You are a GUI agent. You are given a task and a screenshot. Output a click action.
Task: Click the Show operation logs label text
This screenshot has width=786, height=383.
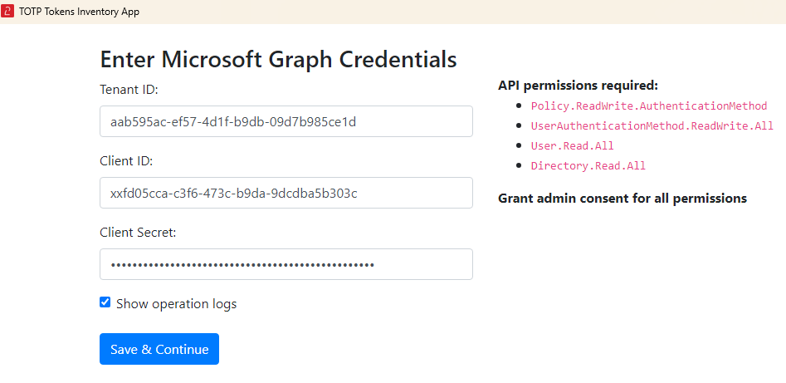click(176, 304)
